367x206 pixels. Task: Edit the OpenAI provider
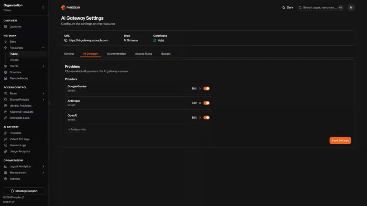pos(194,117)
